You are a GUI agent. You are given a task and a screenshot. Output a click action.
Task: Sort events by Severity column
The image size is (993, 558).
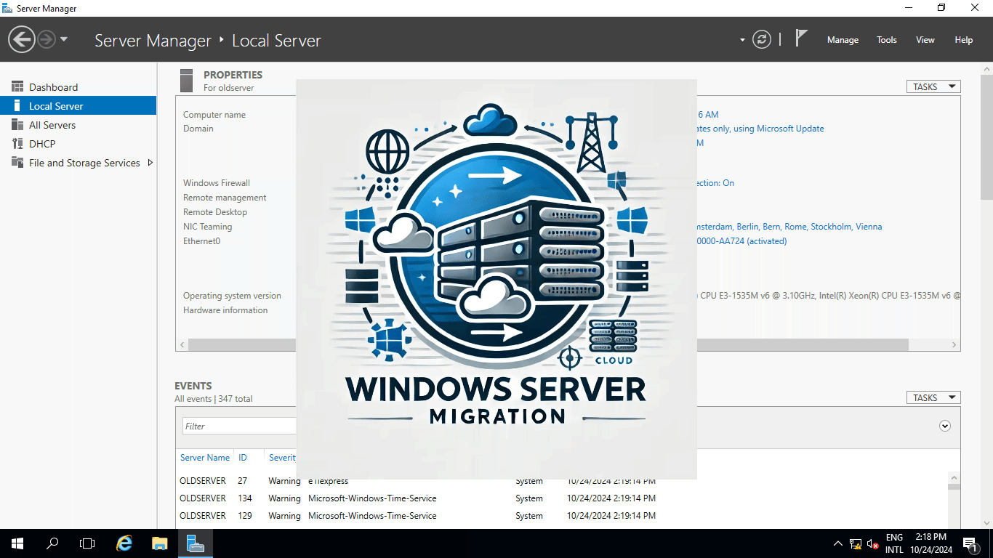point(282,458)
